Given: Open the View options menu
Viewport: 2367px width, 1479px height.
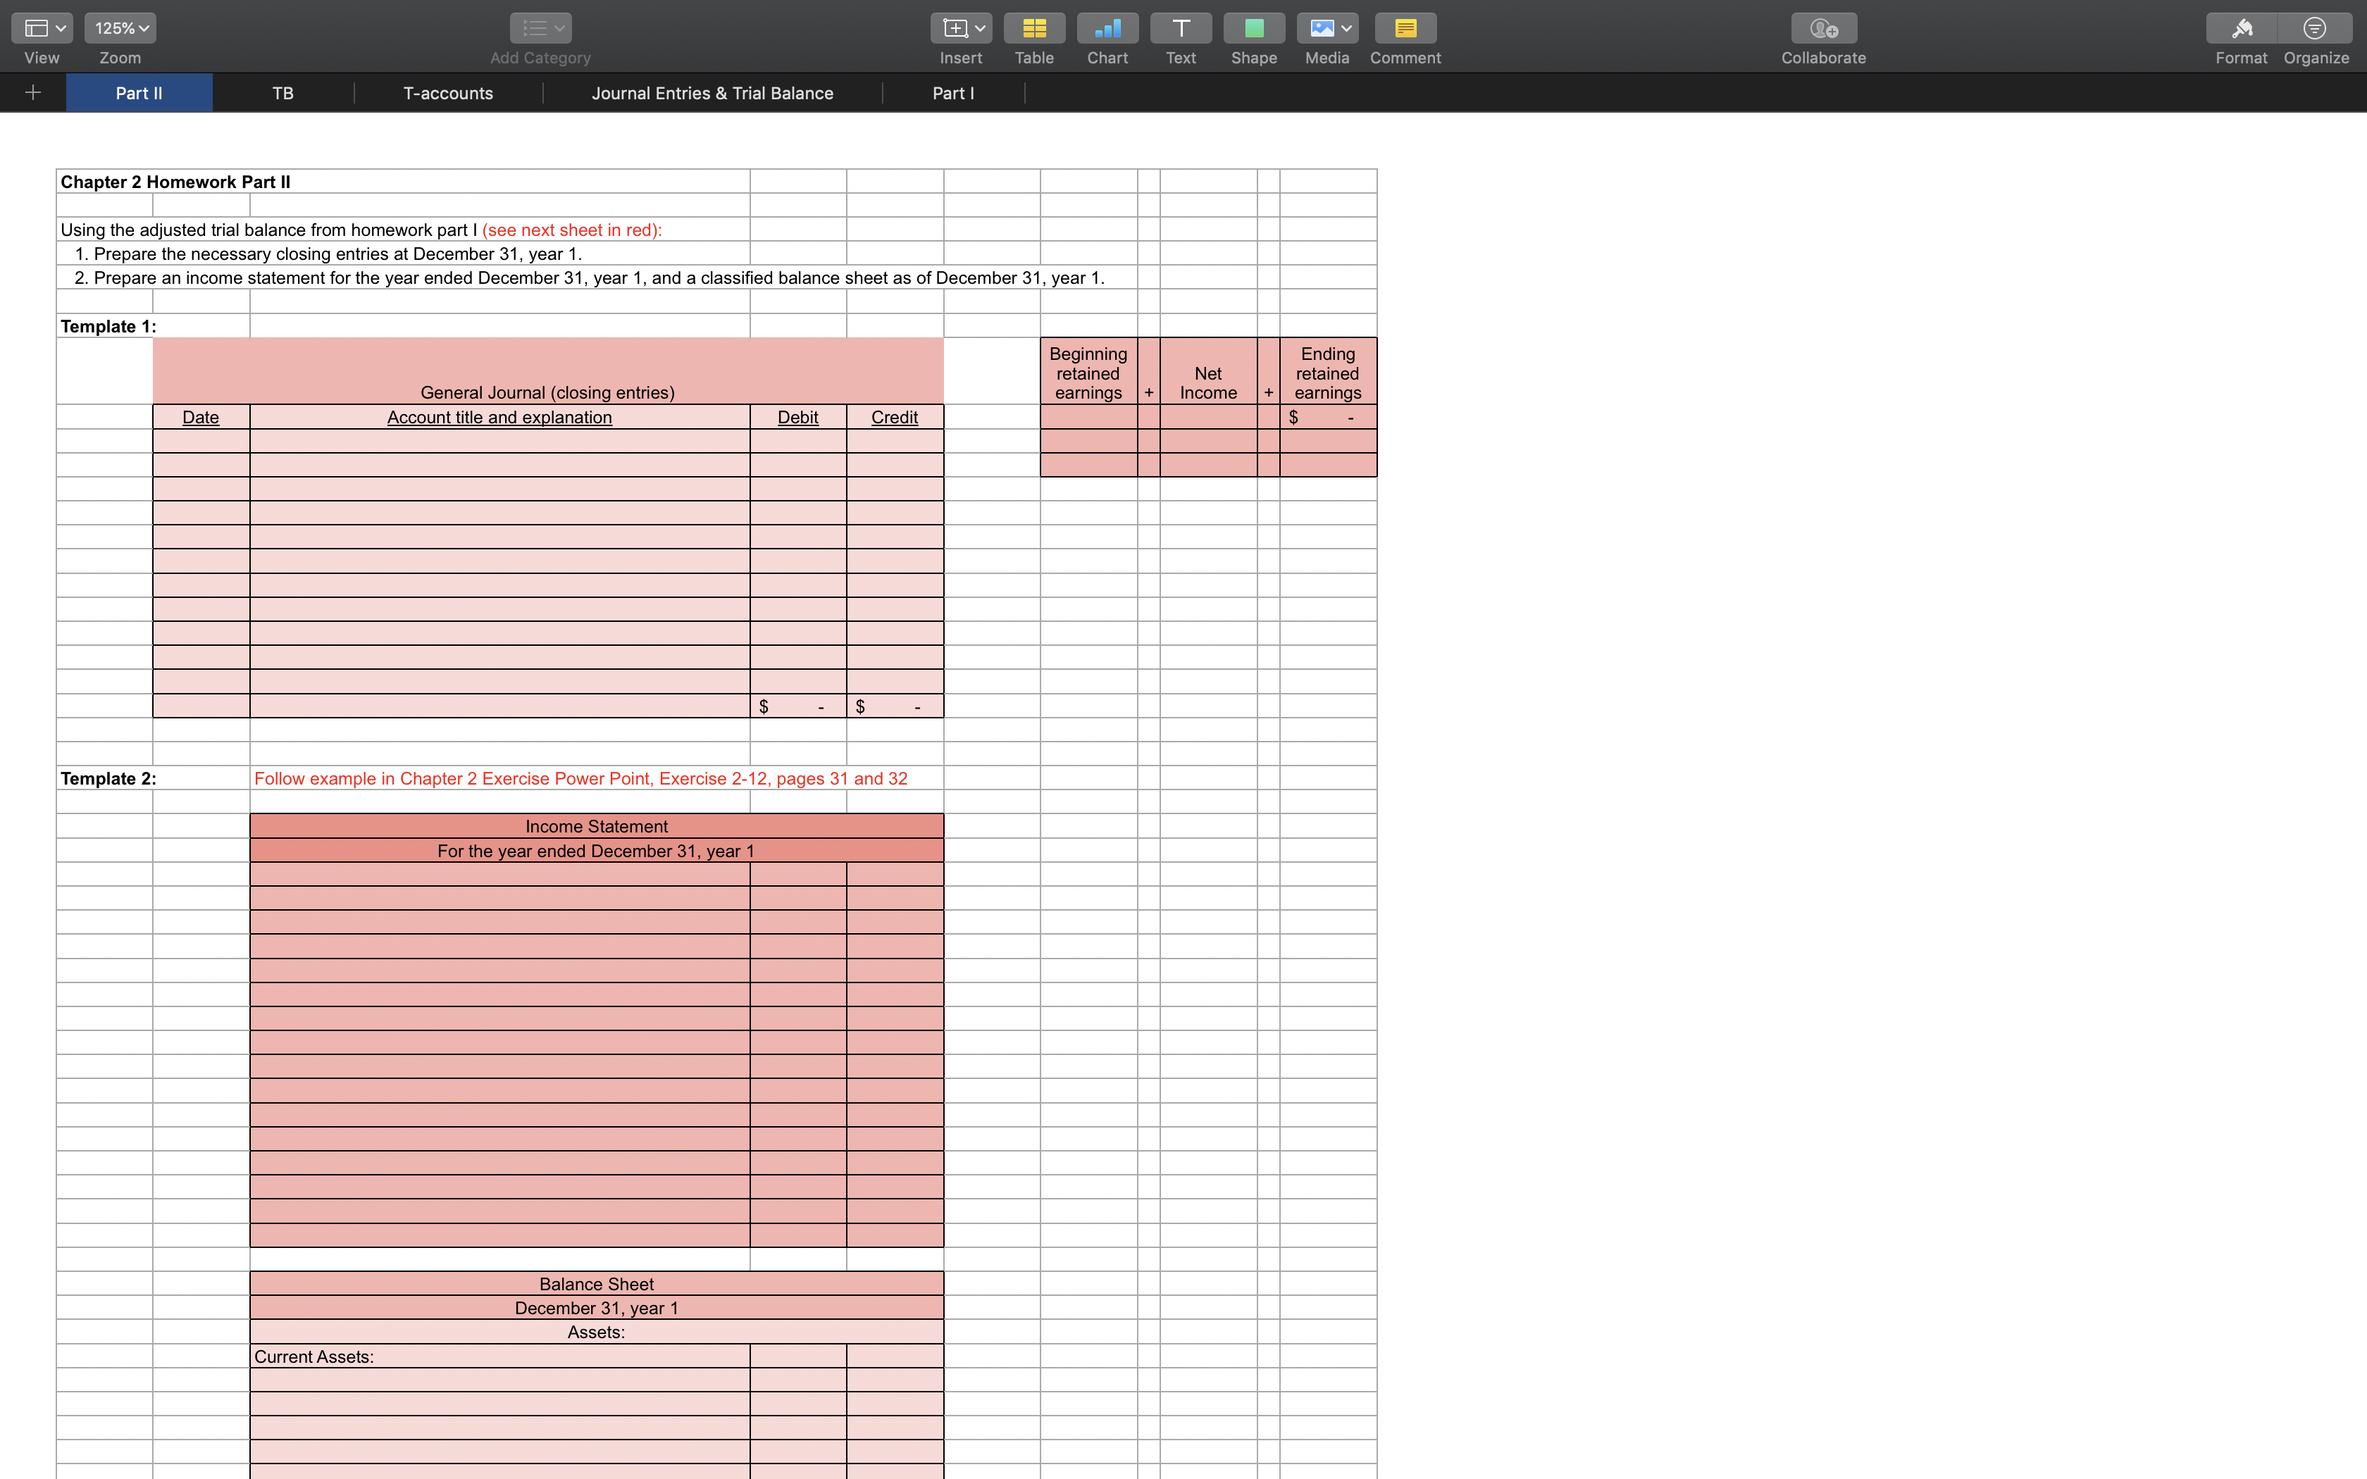Looking at the screenshot, I should point(40,28).
